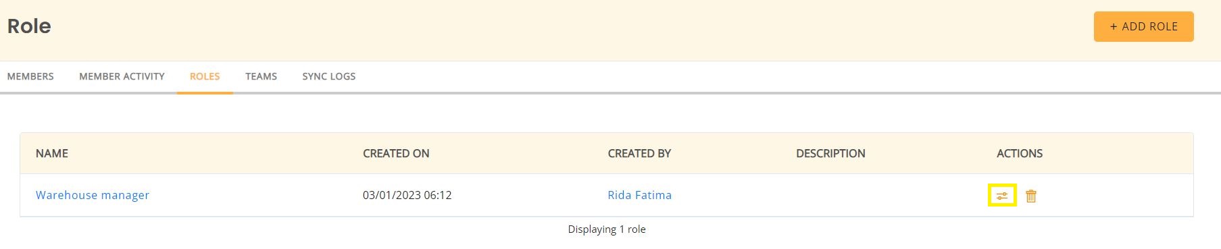Go to the TEAMS tab
The image size is (1221, 249).
[261, 76]
